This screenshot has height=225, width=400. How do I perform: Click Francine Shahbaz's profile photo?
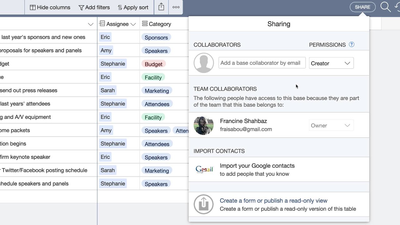pos(203,125)
